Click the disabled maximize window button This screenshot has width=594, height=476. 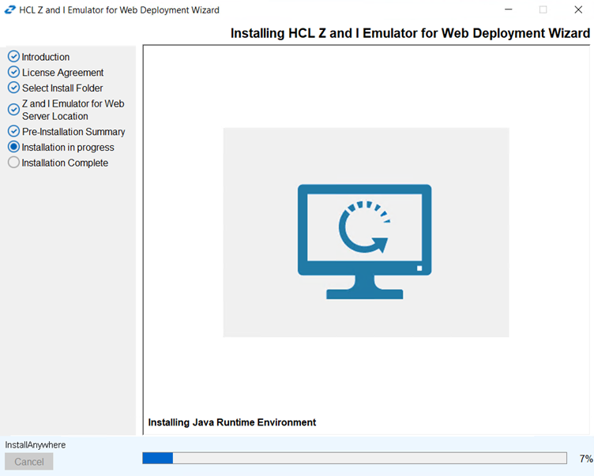pyautogui.click(x=543, y=9)
